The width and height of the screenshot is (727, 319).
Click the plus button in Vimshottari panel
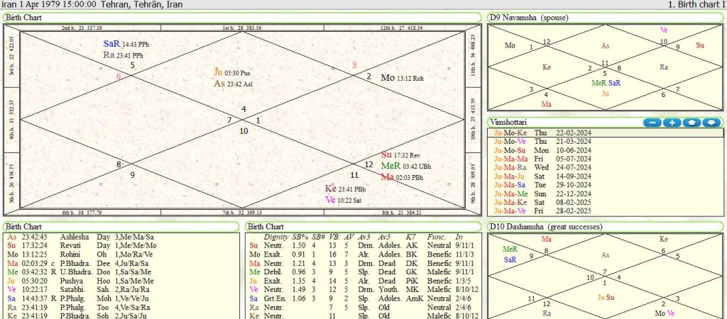pyautogui.click(x=672, y=123)
